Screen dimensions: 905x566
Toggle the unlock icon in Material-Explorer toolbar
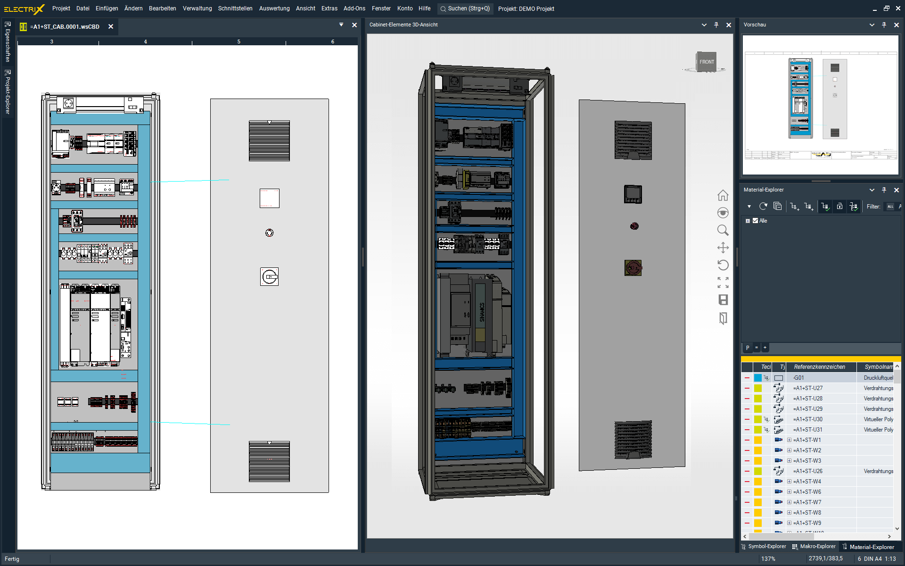[839, 206]
